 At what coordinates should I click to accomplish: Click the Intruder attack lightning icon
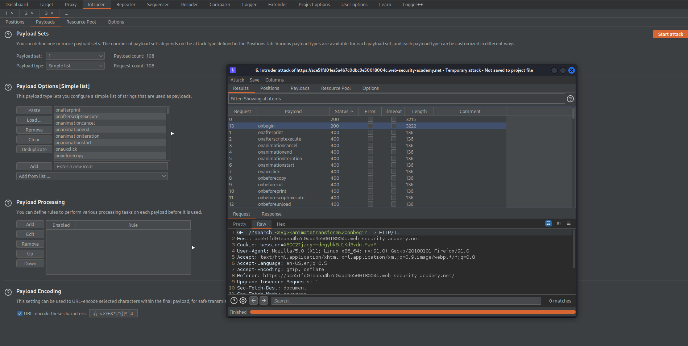point(233,70)
